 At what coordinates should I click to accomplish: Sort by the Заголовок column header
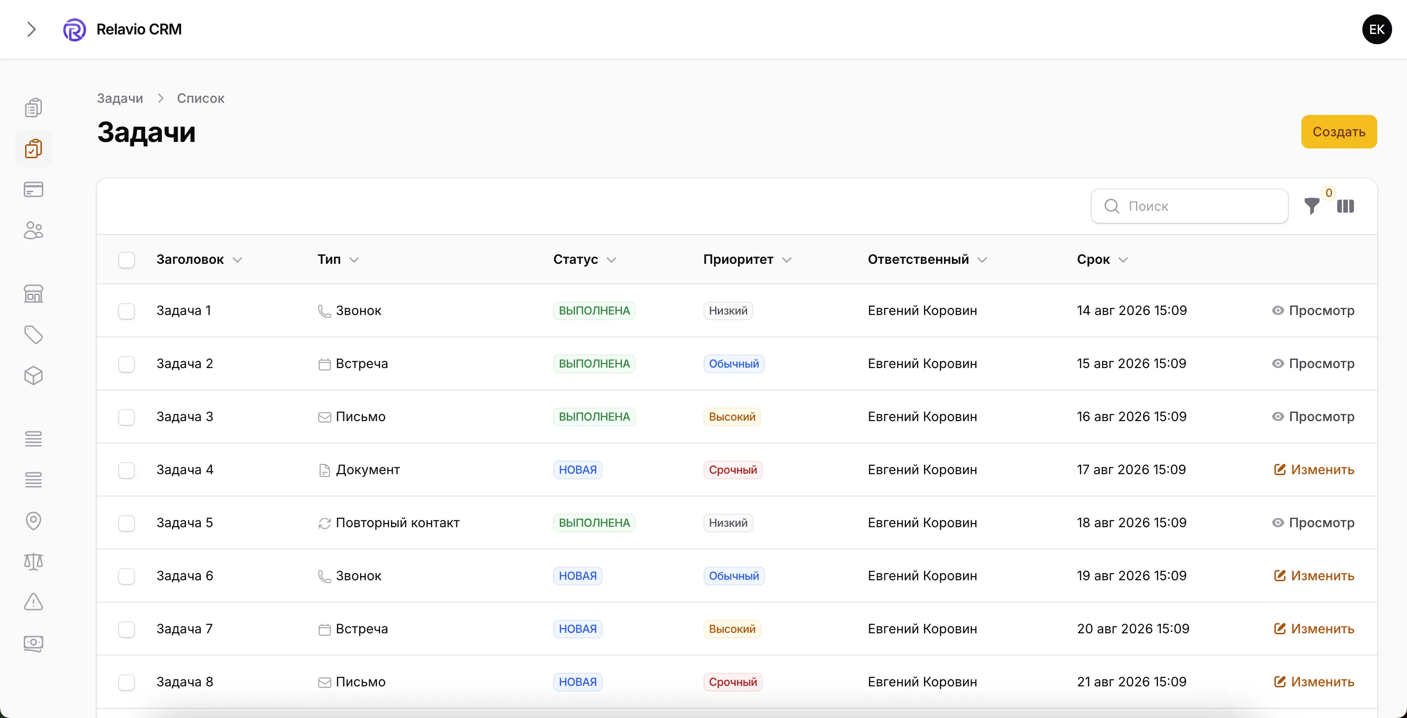[199, 260]
